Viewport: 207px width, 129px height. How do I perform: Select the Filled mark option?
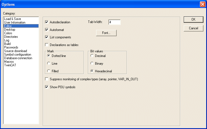(x=49, y=71)
